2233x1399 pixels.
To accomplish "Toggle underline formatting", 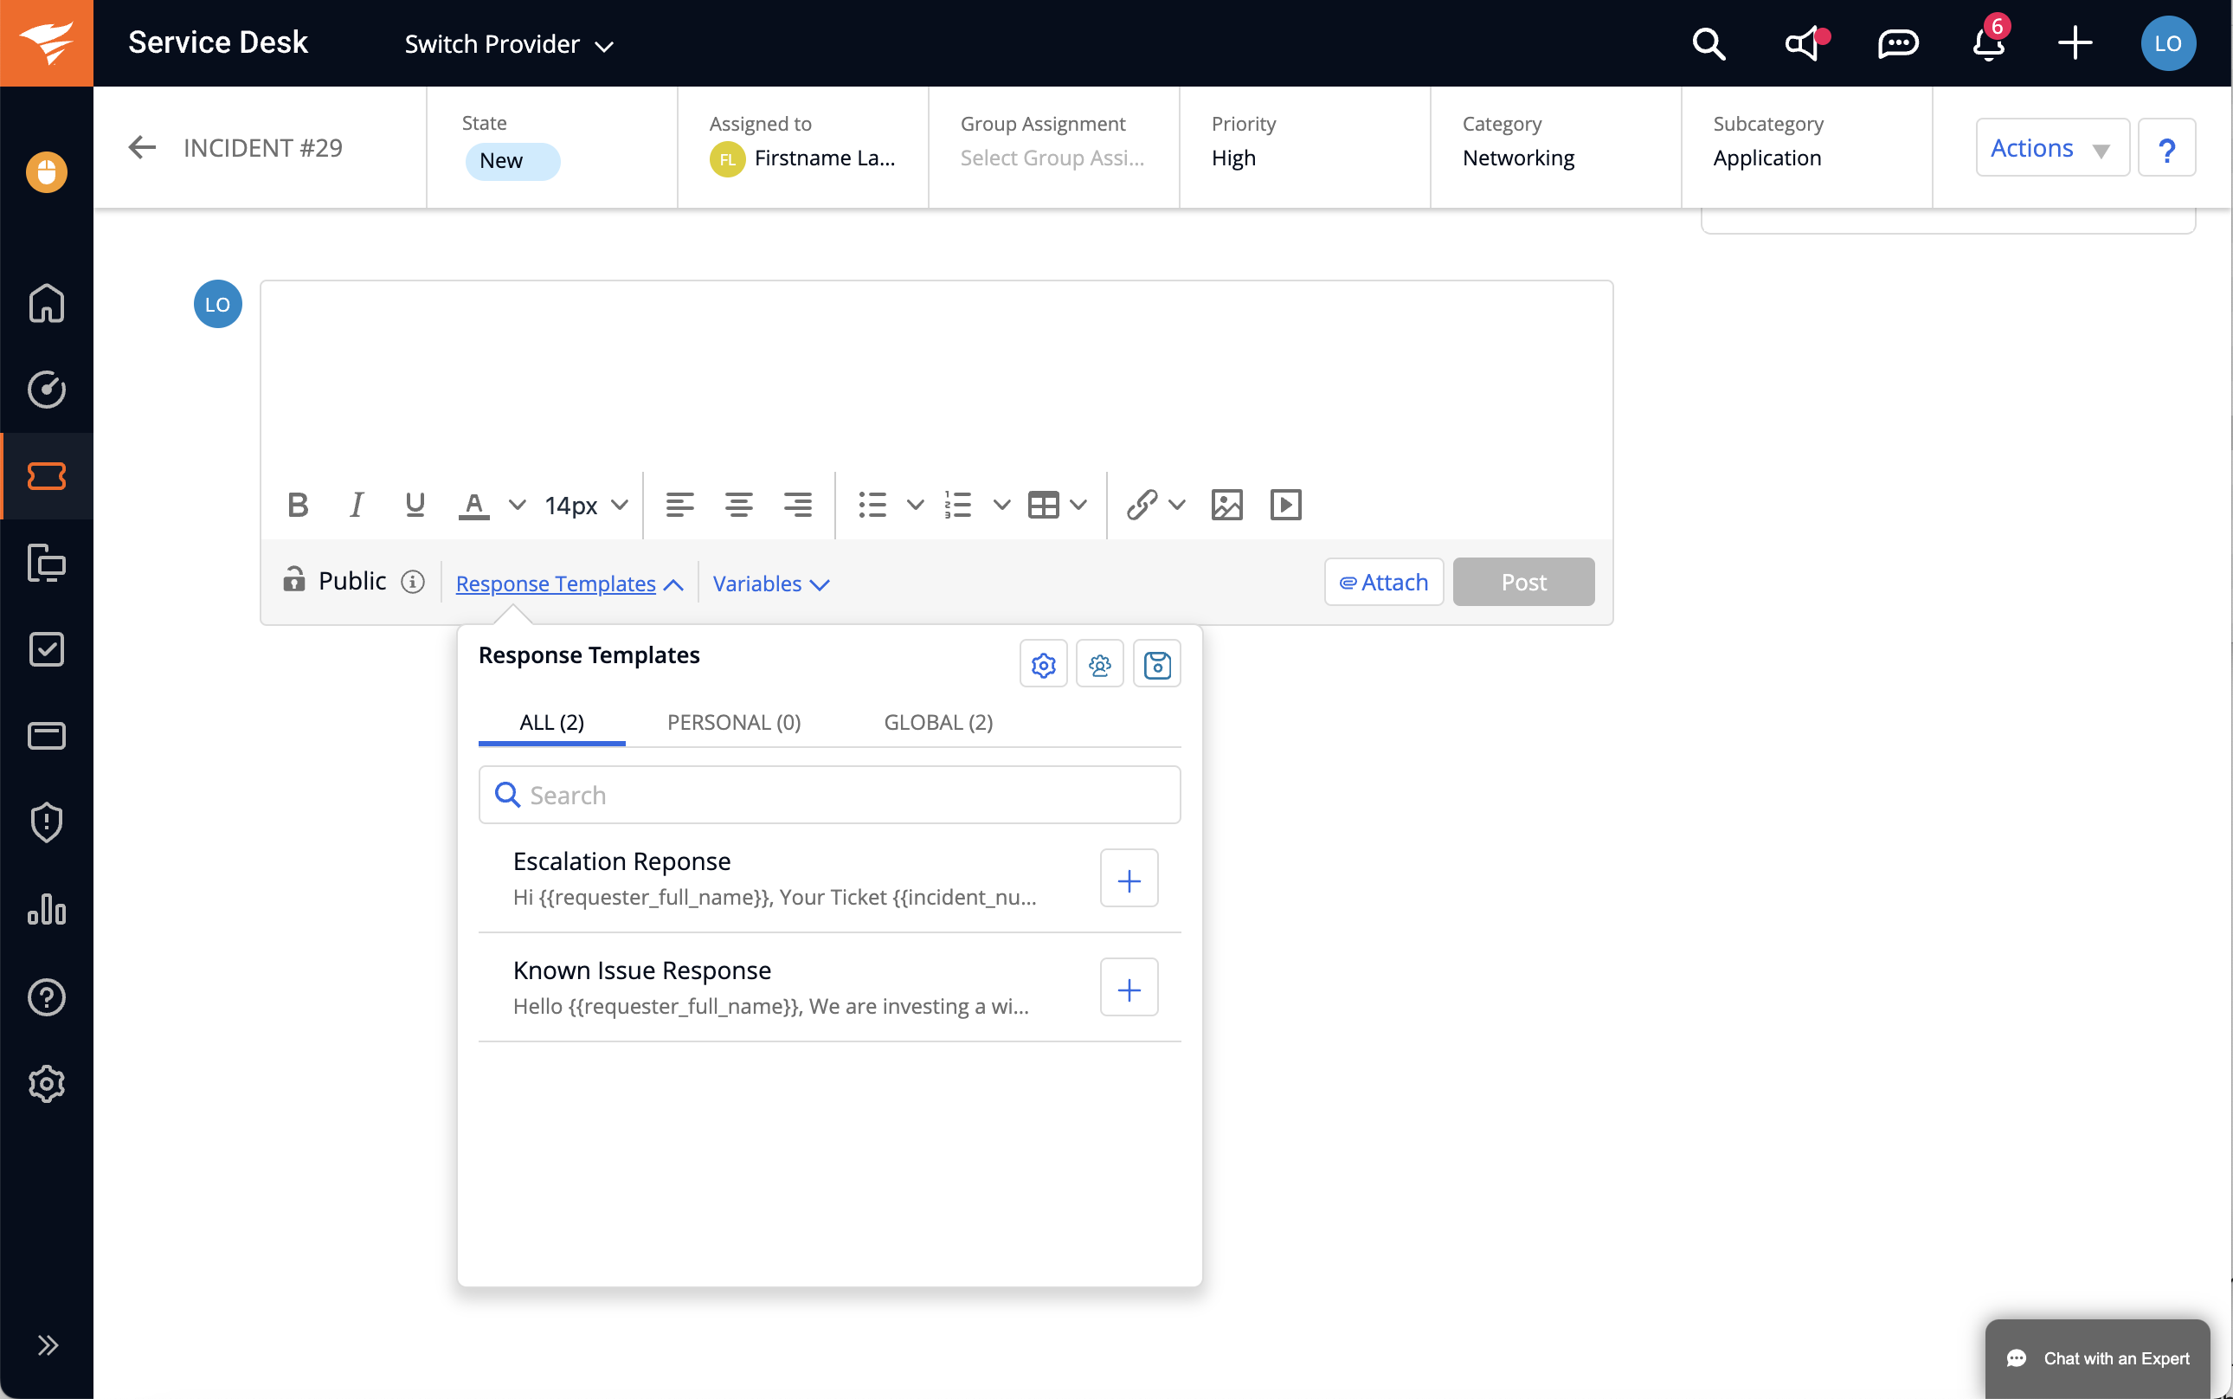I will click(x=415, y=506).
